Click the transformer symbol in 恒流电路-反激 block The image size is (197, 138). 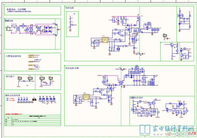pyautogui.click(x=121, y=83)
